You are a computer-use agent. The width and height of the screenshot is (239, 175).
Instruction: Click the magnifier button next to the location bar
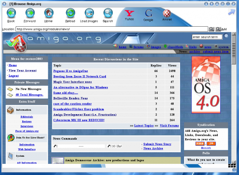point(212,29)
